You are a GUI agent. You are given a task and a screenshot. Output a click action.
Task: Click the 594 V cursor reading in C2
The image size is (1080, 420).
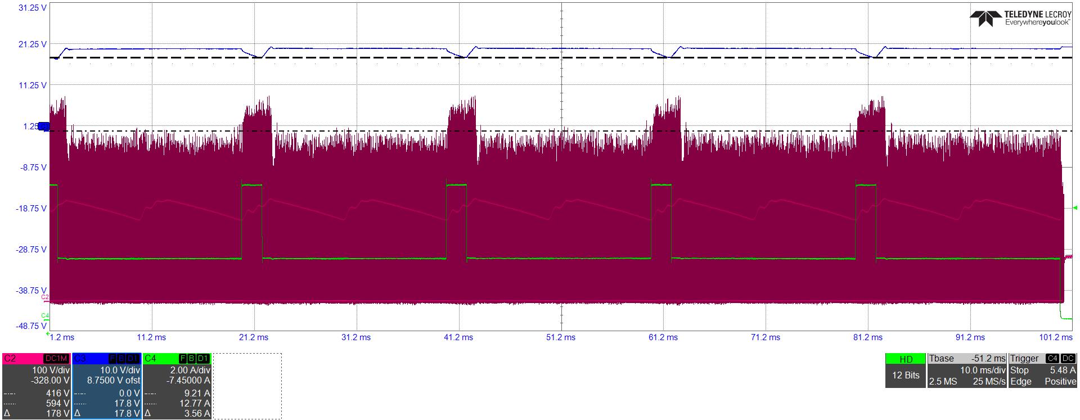point(57,404)
